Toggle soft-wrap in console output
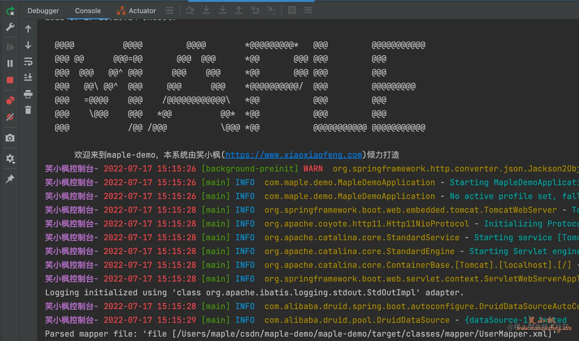The image size is (579, 341). (x=28, y=62)
